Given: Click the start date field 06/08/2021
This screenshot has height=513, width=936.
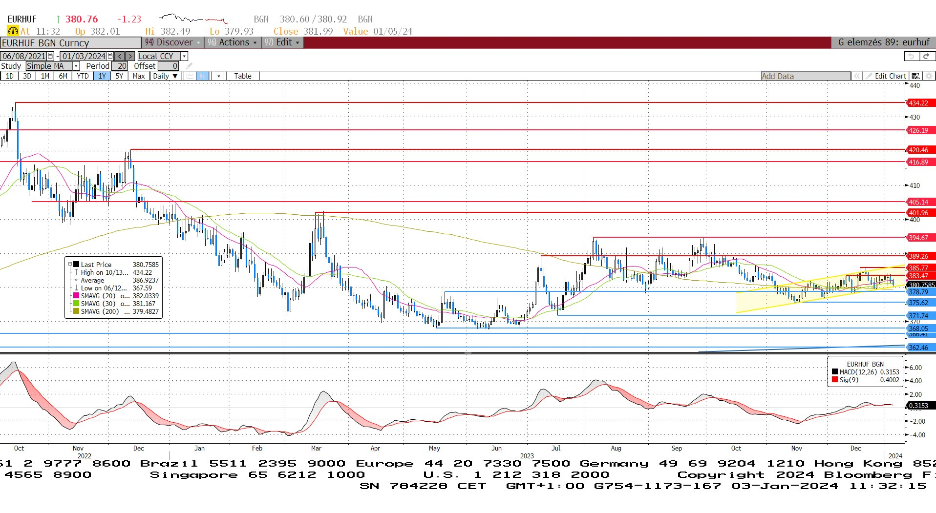Looking at the screenshot, I should (x=24, y=56).
